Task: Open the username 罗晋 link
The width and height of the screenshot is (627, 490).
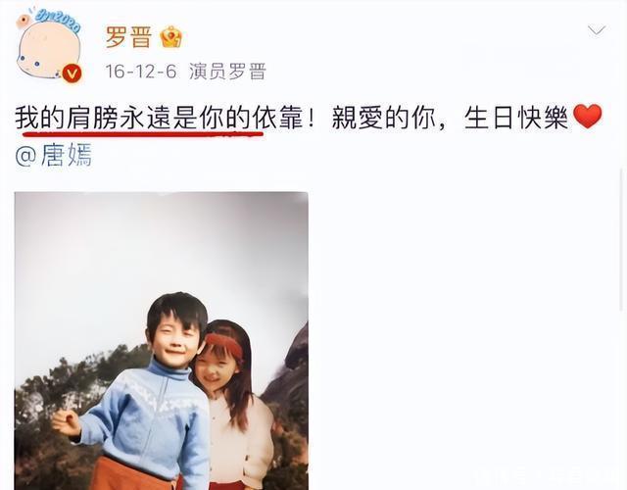Action: [128, 37]
